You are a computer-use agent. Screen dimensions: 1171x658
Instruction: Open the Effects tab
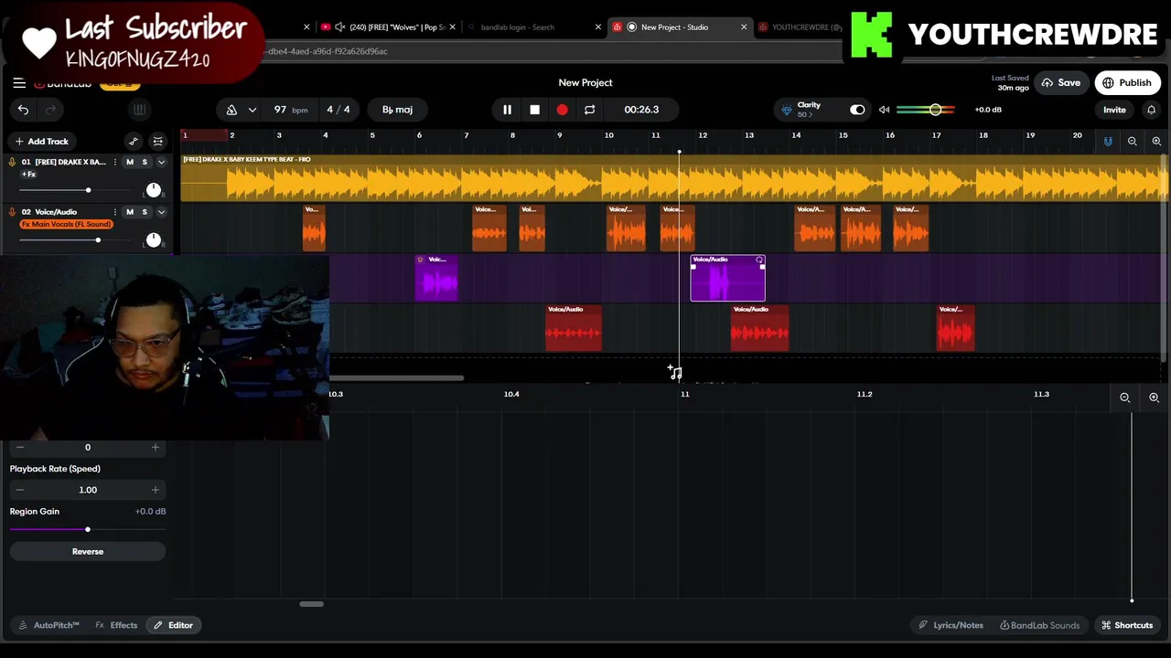tap(116, 625)
